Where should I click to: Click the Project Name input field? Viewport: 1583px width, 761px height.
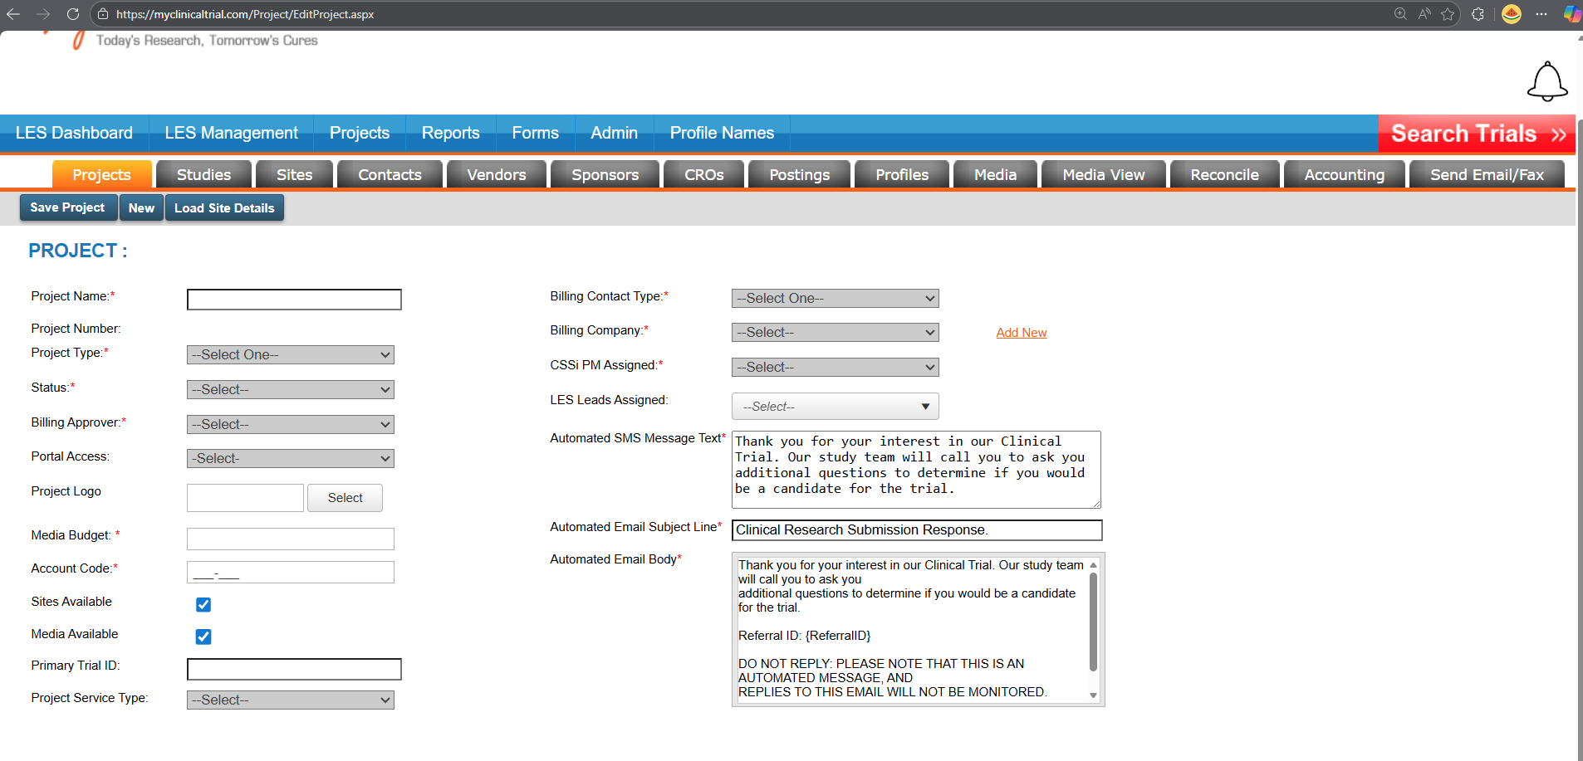coord(294,300)
